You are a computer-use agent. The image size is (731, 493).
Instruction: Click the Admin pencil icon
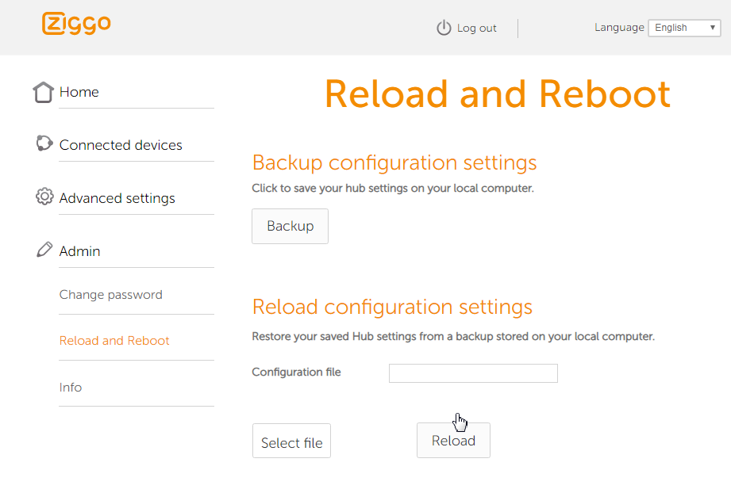[44, 250]
